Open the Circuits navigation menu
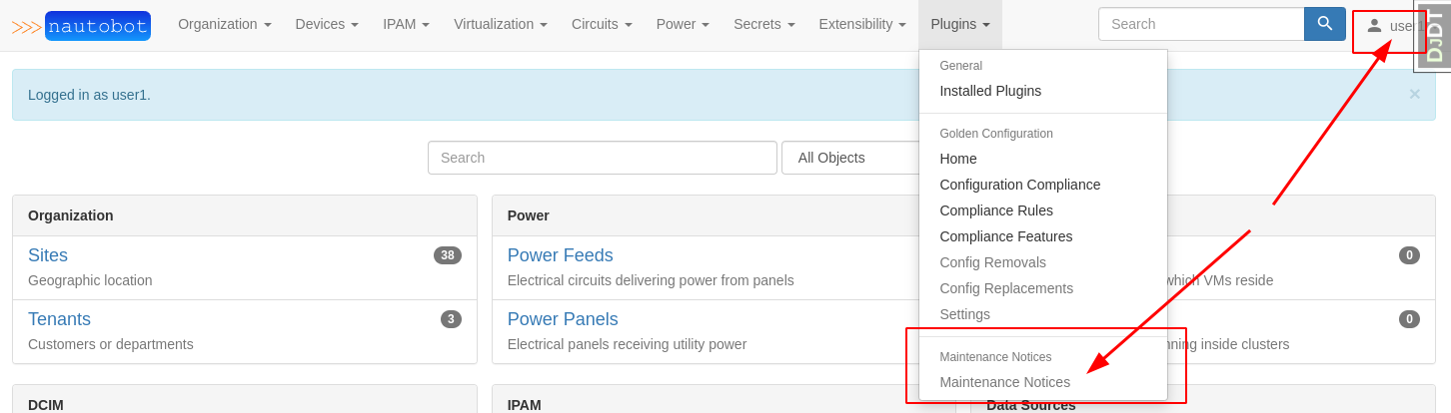 pos(602,24)
